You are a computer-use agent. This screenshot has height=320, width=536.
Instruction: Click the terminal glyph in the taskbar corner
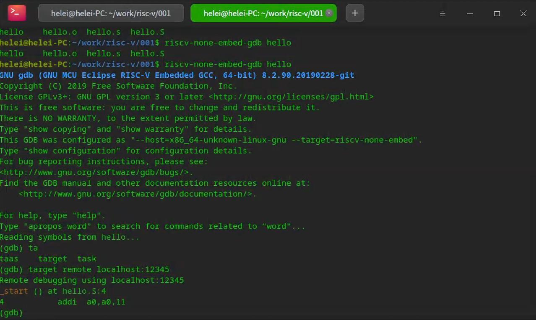point(16,13)
